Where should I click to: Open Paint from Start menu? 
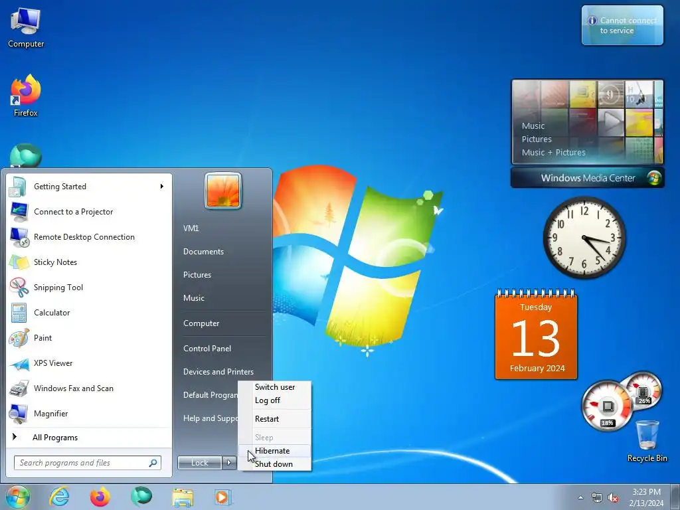89,338
